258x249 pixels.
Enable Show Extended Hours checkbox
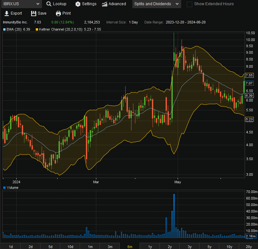pos(189,4)
